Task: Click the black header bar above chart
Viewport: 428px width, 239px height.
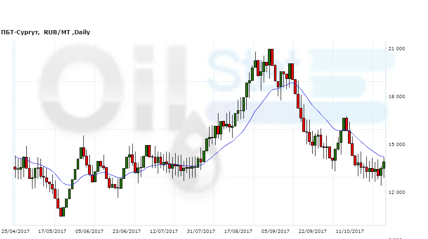Action: point(214,13)
